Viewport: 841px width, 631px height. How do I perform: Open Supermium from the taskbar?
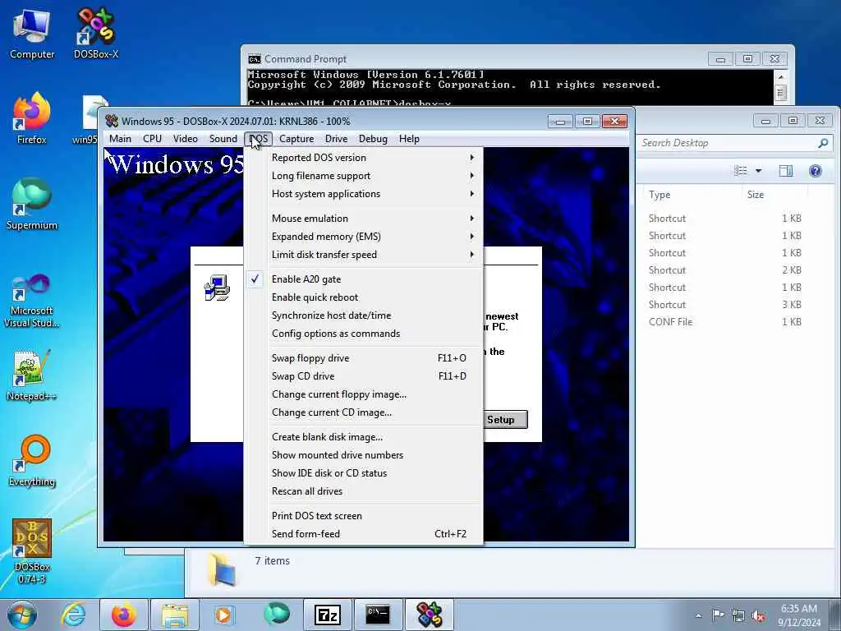pos(276,615)
